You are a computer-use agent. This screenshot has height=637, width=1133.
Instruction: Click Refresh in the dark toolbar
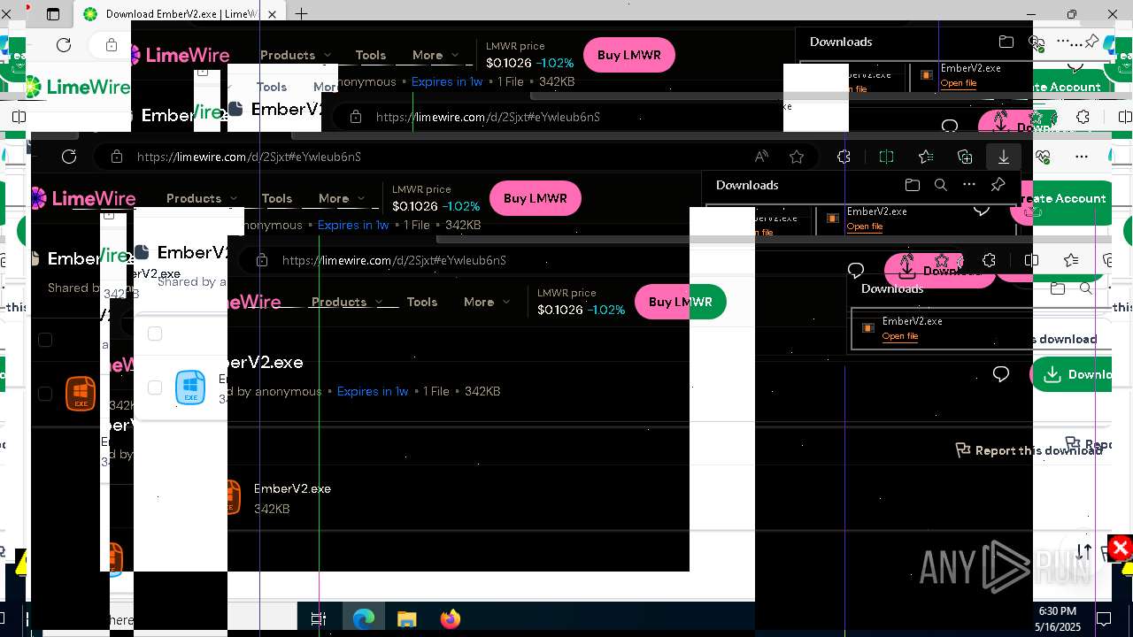(x=69, y=157)
